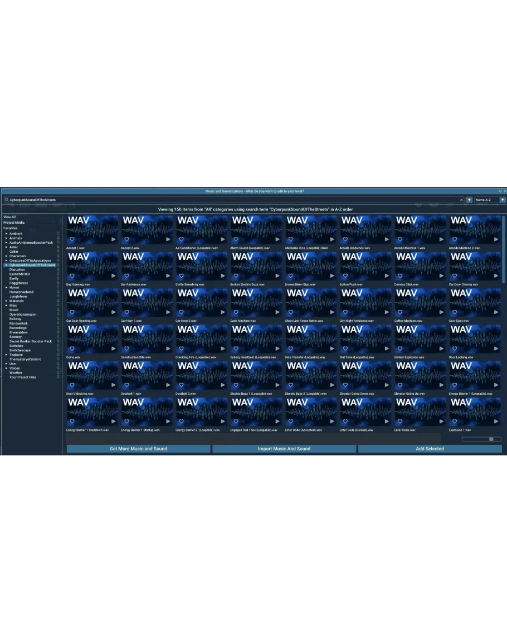The height and width of the screenshot is (643, 507).
Task: Expand the Animals category tree
Action: tap(7, 238)
